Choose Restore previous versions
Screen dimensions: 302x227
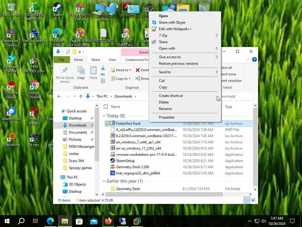point(185,64)
